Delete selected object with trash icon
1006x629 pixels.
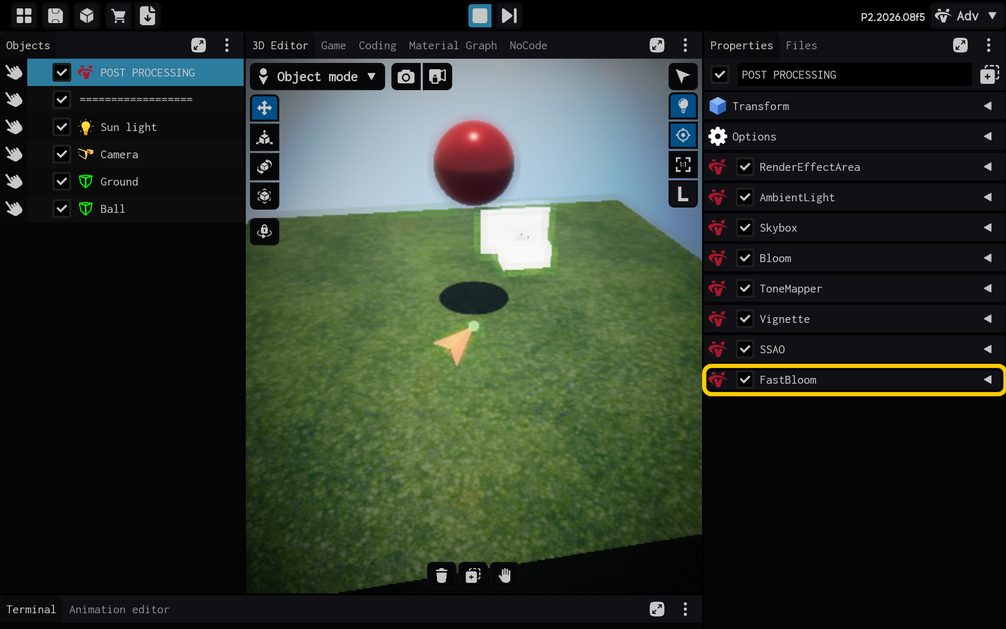(x=442, y=576)
